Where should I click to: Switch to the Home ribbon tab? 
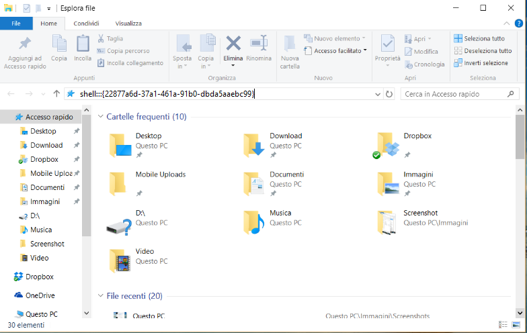(48, 23)
